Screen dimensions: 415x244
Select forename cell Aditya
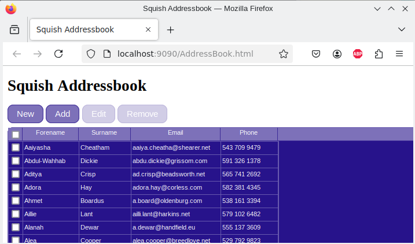[51, 174]
